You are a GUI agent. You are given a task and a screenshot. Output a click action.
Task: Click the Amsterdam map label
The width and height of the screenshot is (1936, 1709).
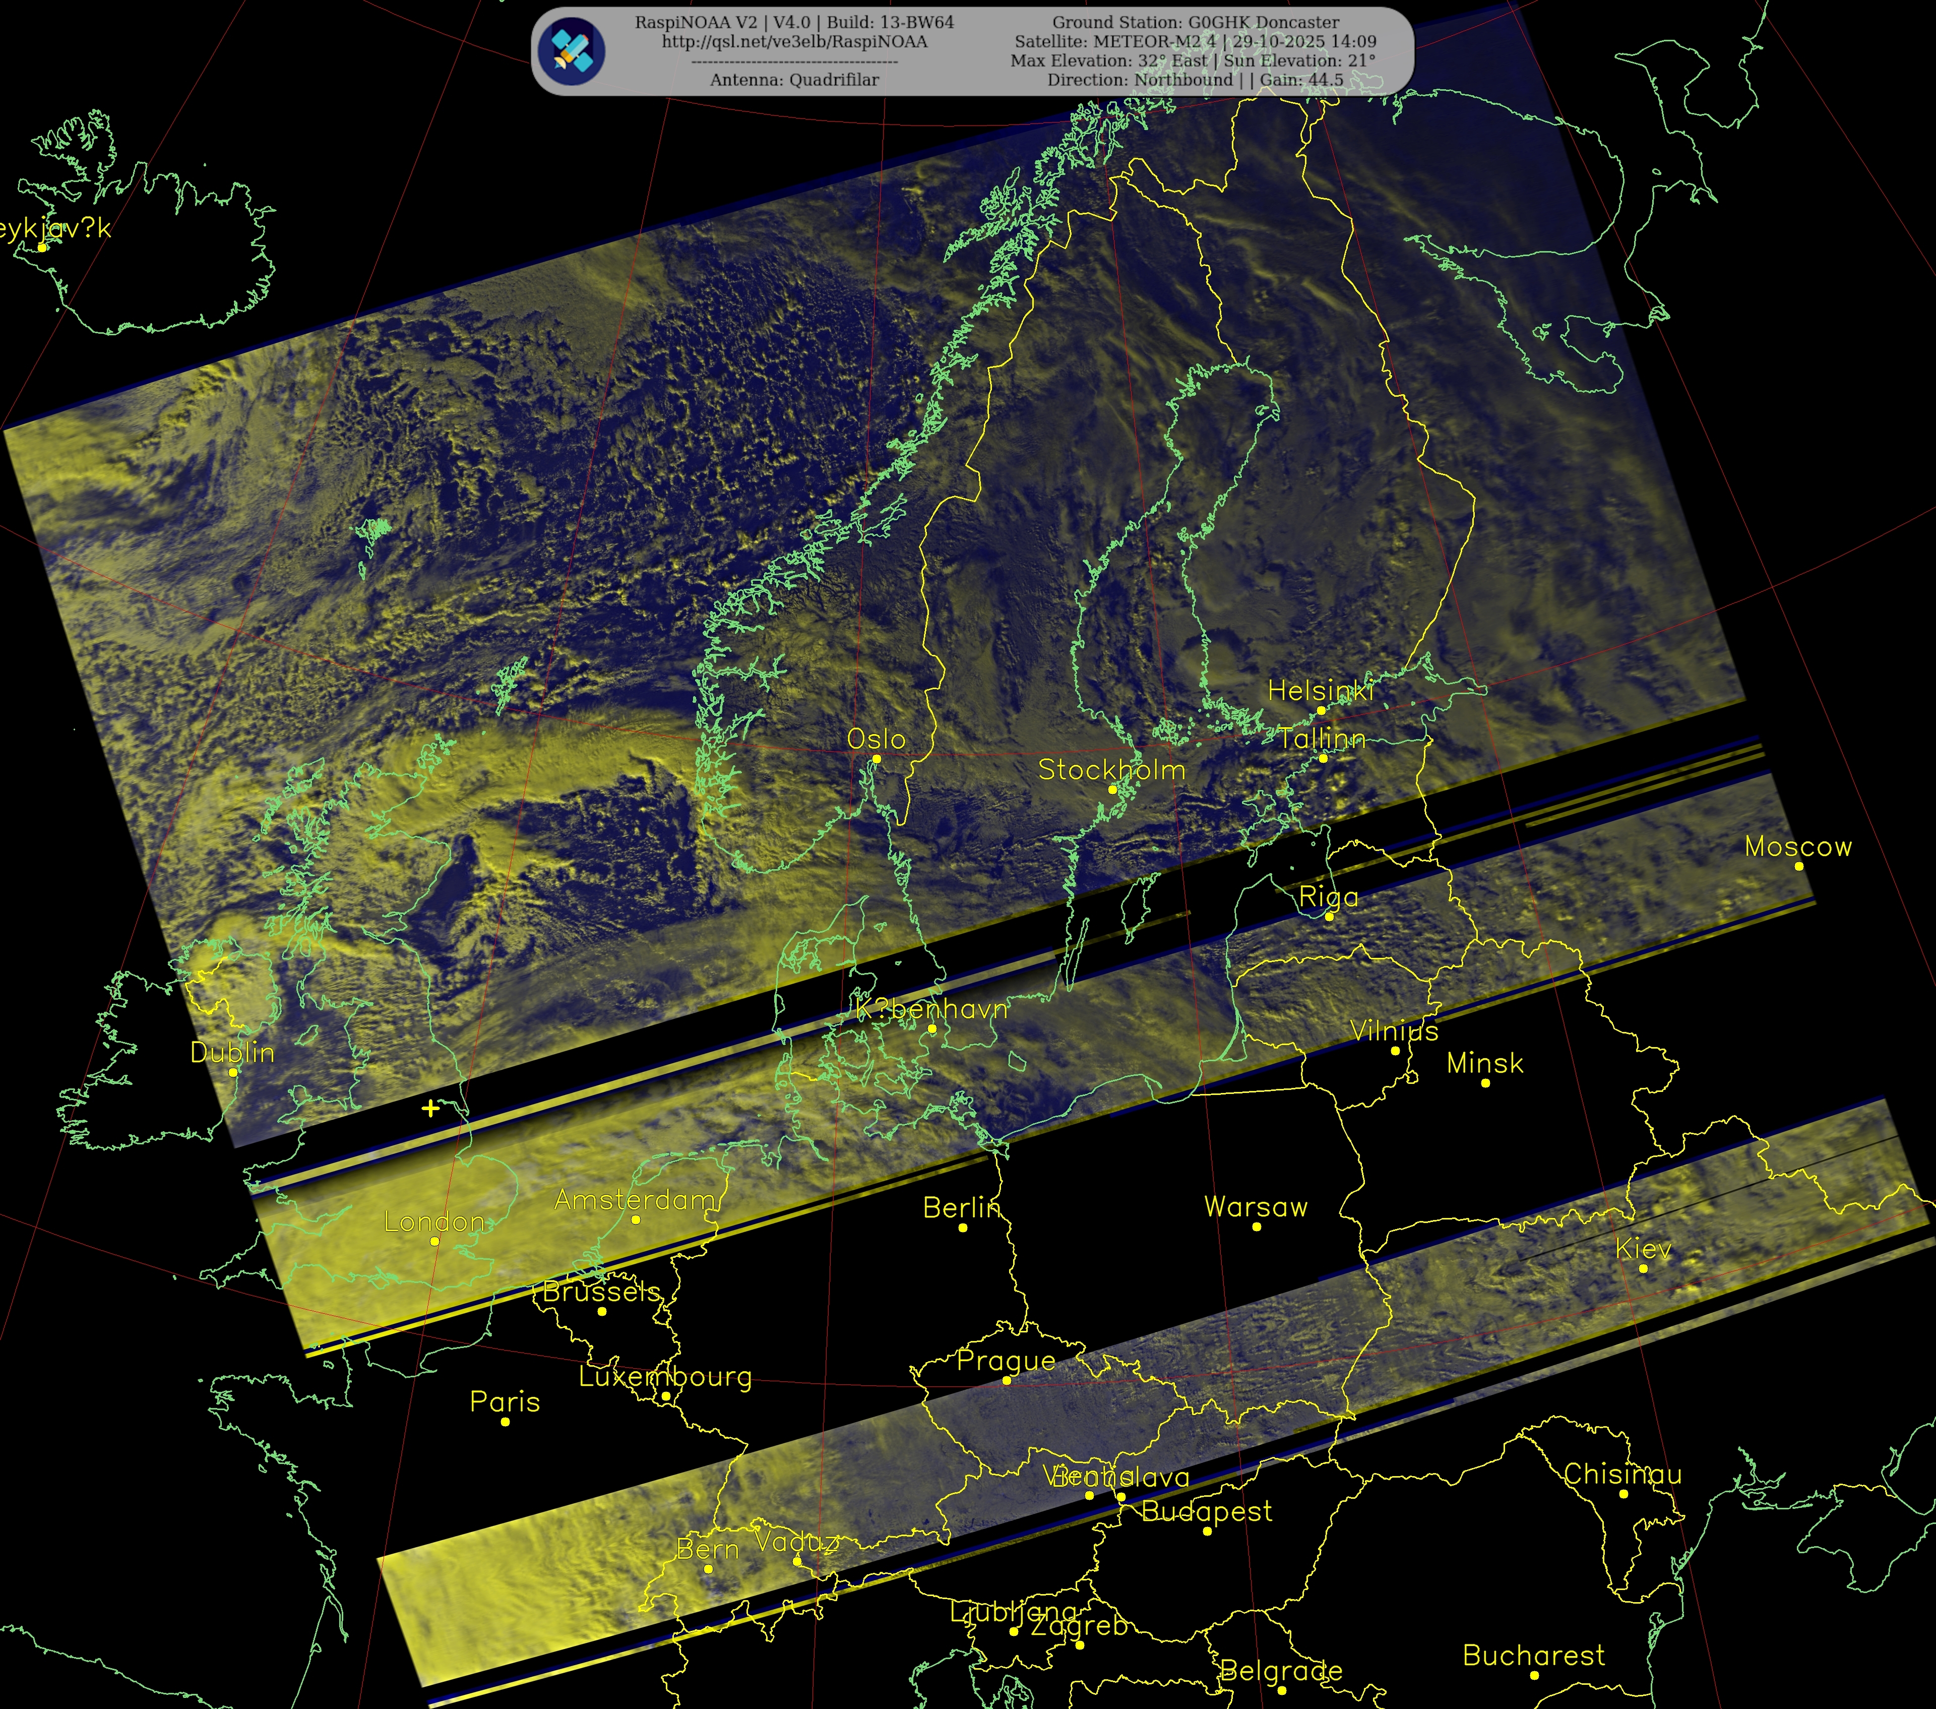point(635,1200)
